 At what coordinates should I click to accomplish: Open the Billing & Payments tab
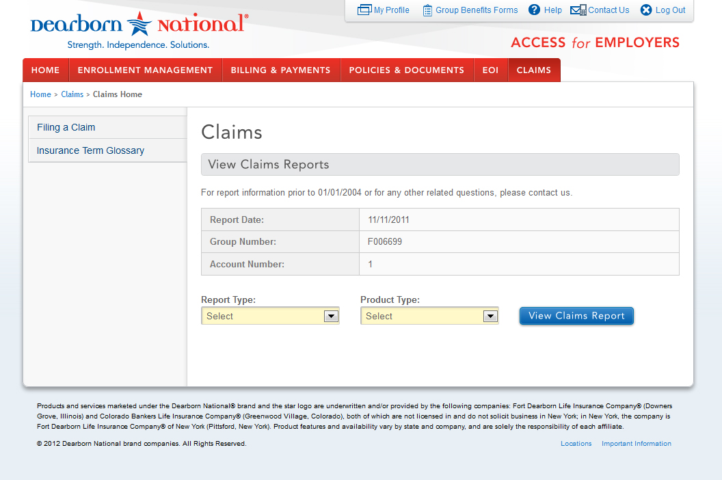click(280, 70)
